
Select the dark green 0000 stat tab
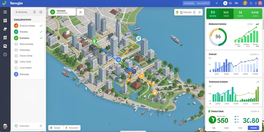tap(226, 14)
